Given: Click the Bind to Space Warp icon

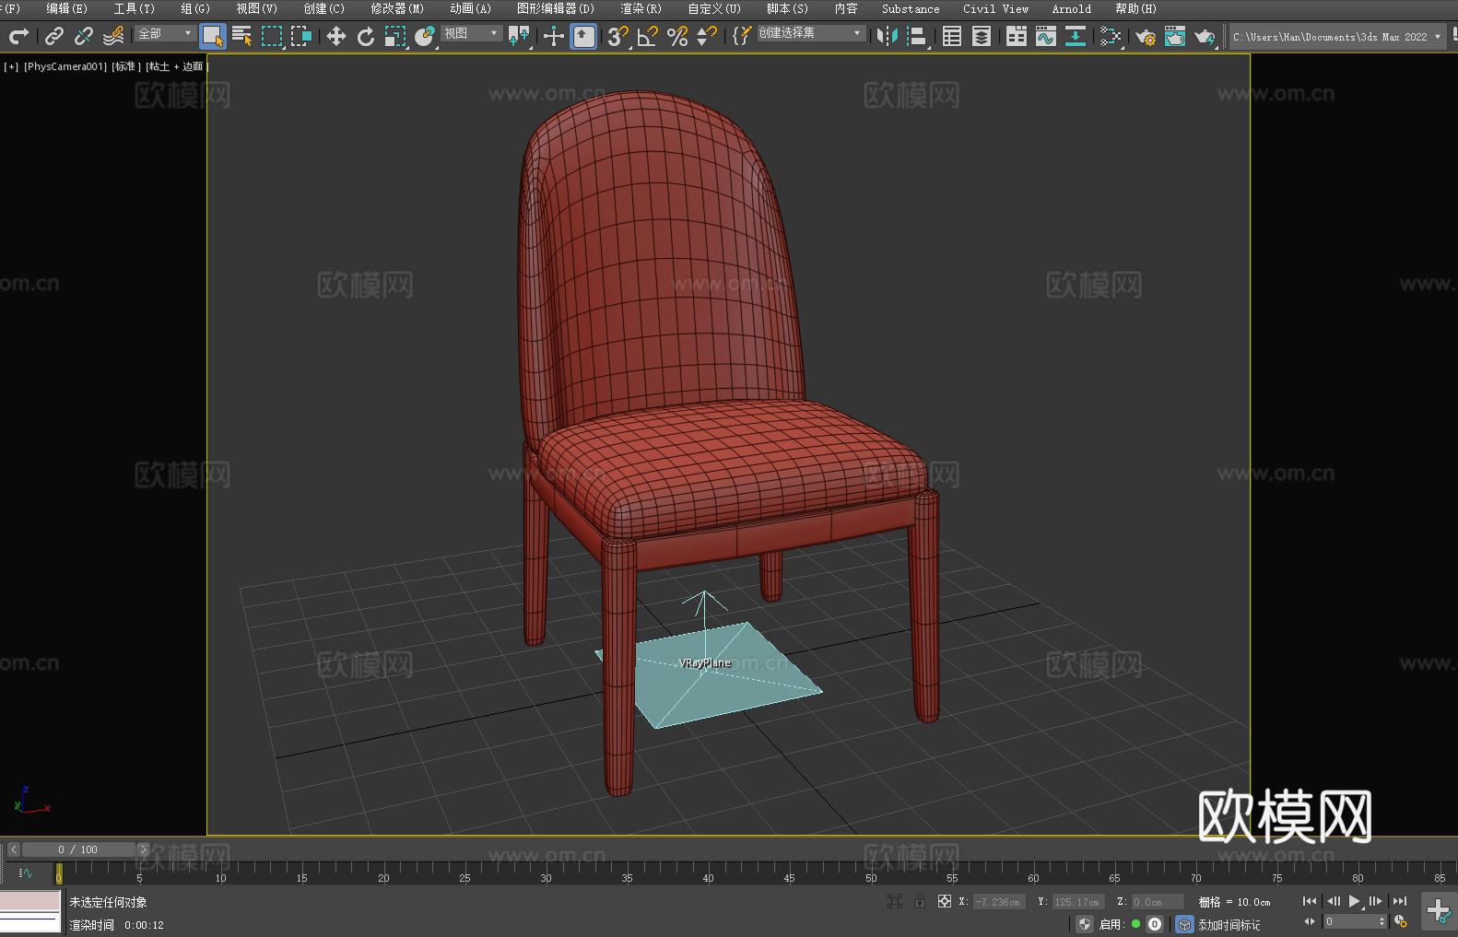Looking at the screenshot, I should click(x=113, y=36).
